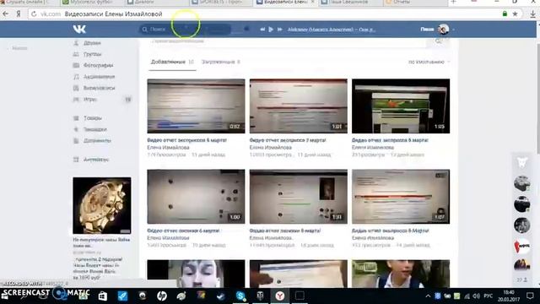
Task: Click the title link of the first video in the top row
Action: 187,140
